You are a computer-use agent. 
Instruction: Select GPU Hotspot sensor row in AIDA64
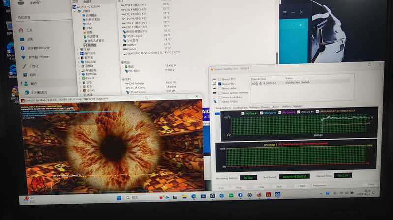point(147,36)
